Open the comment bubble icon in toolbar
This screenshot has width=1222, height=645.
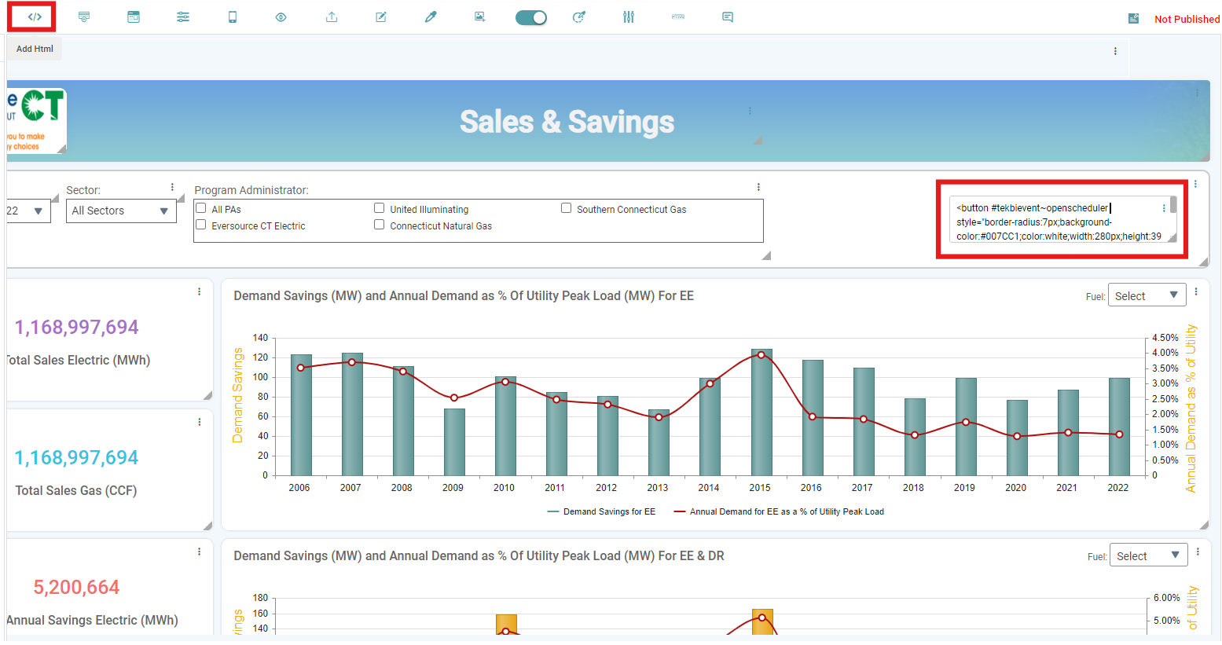tap(728, 17)
